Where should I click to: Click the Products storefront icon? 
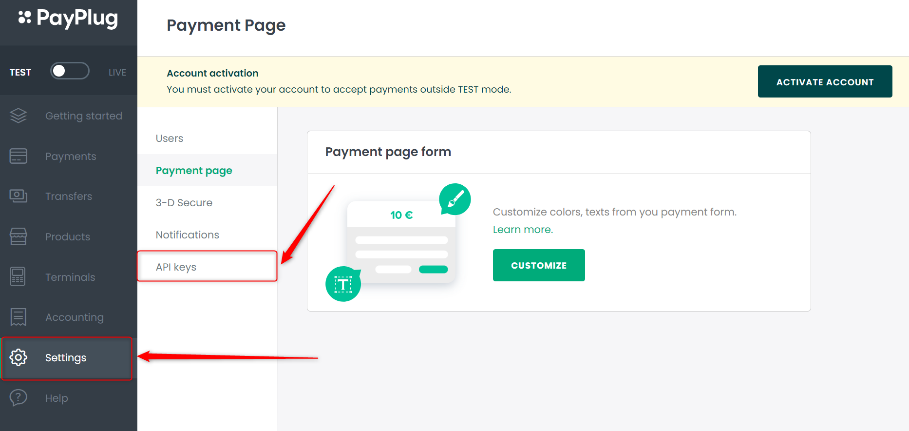click(x=19, y=236)
